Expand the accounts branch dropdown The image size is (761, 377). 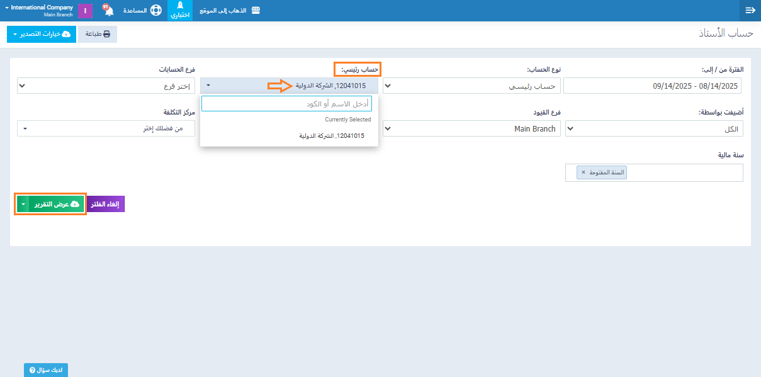[x=106, y=86]
